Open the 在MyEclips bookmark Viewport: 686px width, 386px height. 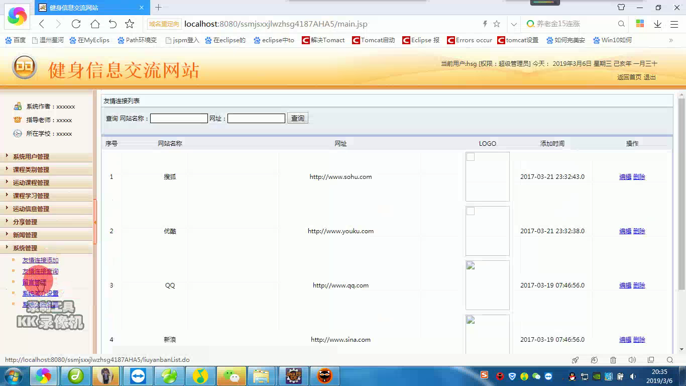coord(89,40)
